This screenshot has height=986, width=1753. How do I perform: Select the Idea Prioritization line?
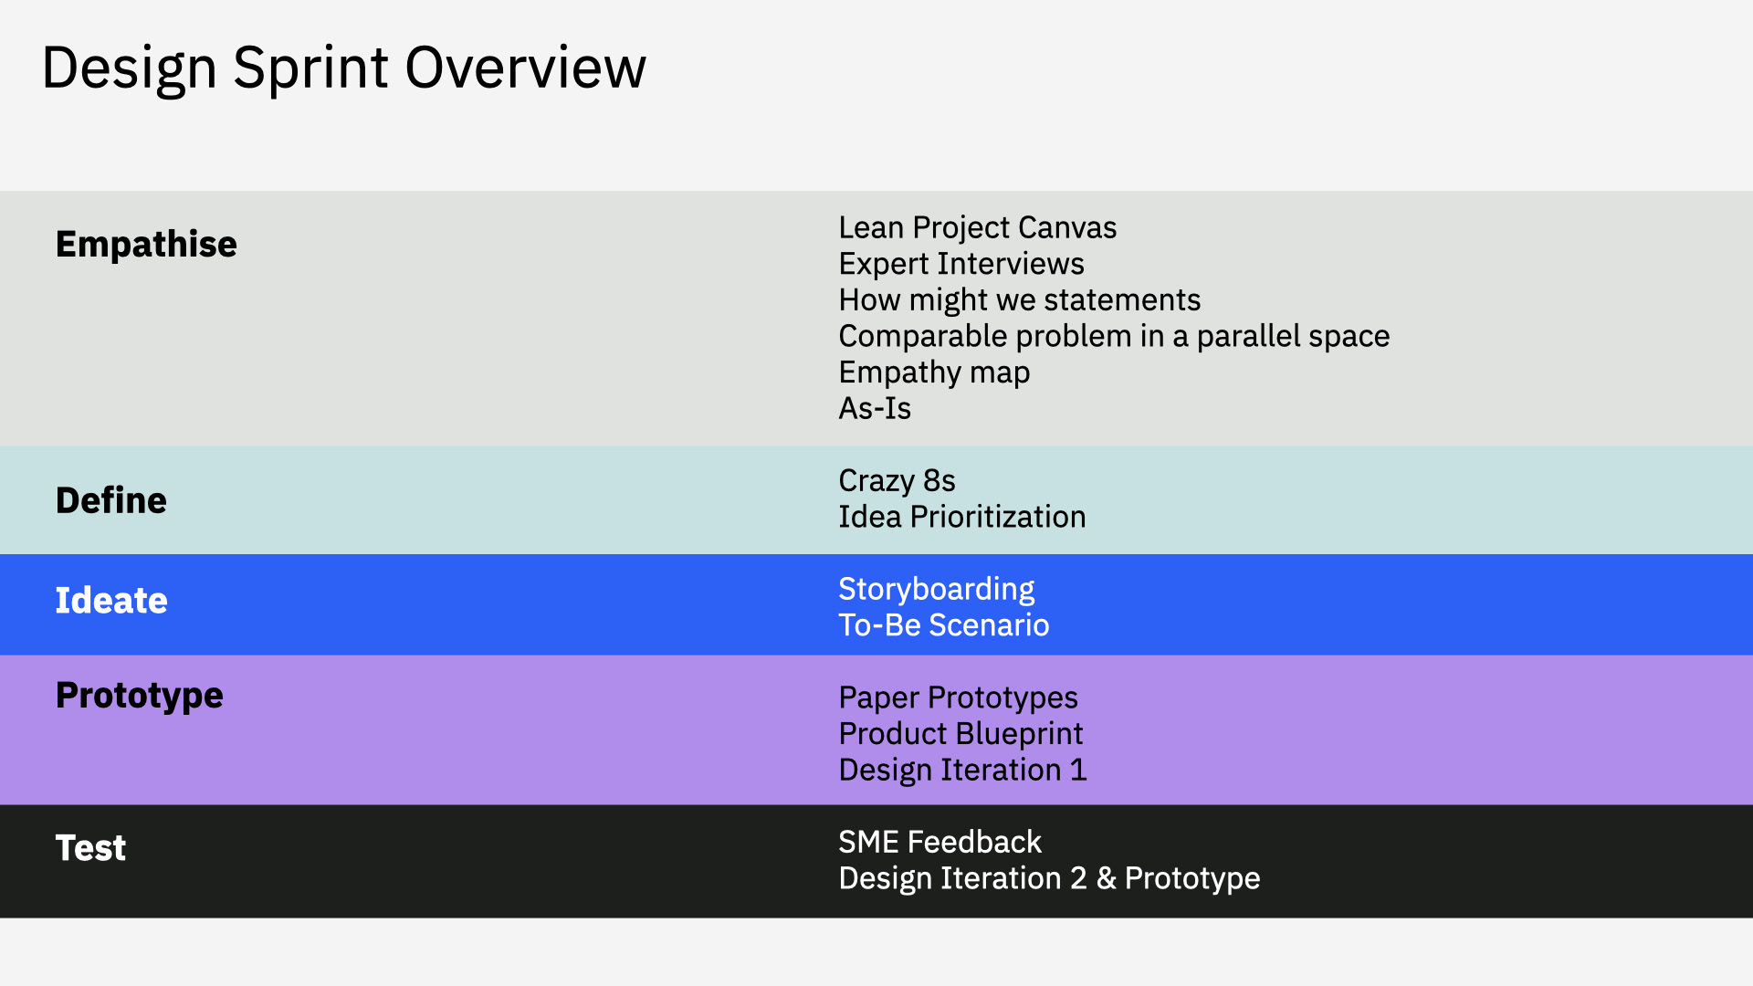962,518
